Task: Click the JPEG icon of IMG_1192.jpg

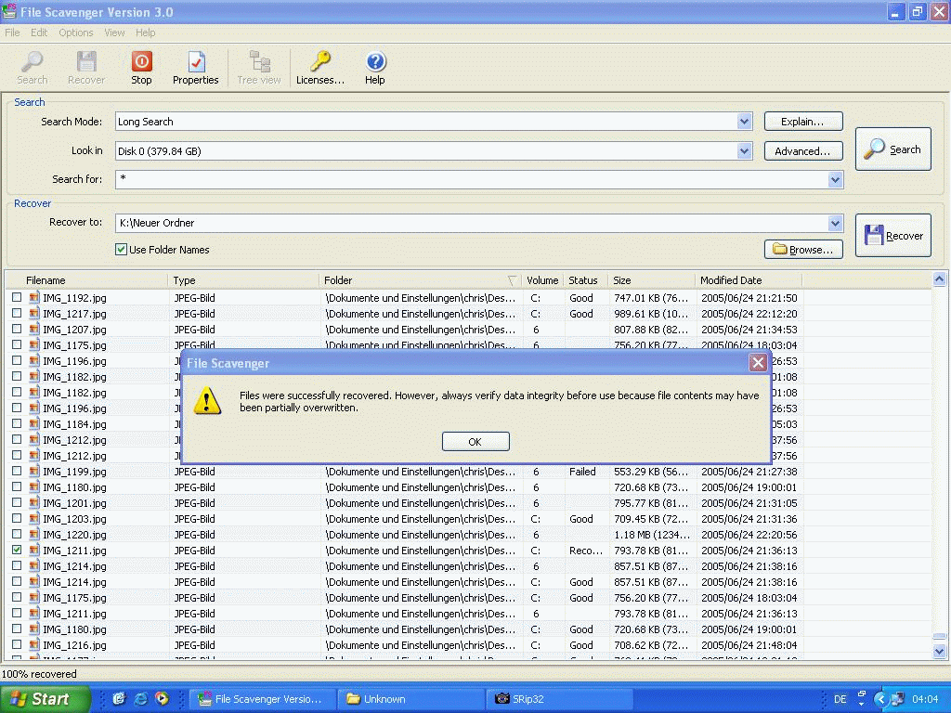Action: pos(34,298)
